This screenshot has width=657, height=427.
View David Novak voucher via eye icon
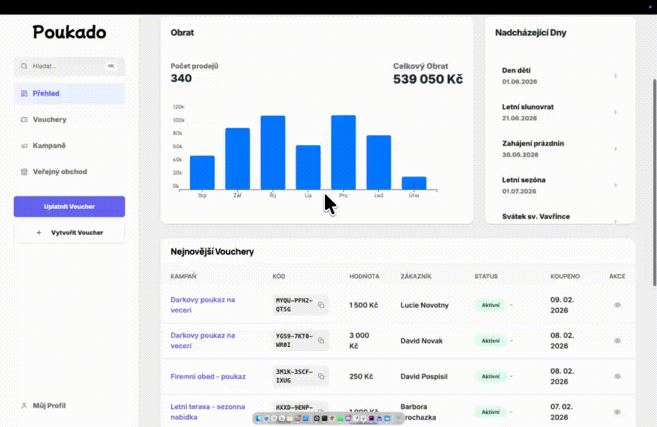point(617,341)
